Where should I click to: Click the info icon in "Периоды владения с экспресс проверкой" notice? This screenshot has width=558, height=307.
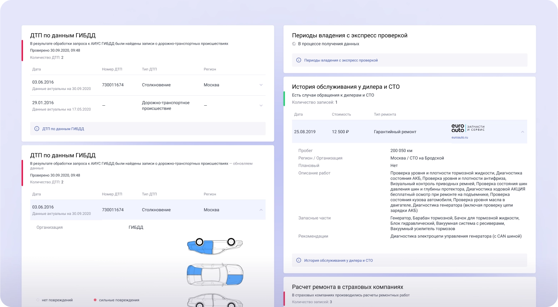pyautogui.click(x=299, y=60)
